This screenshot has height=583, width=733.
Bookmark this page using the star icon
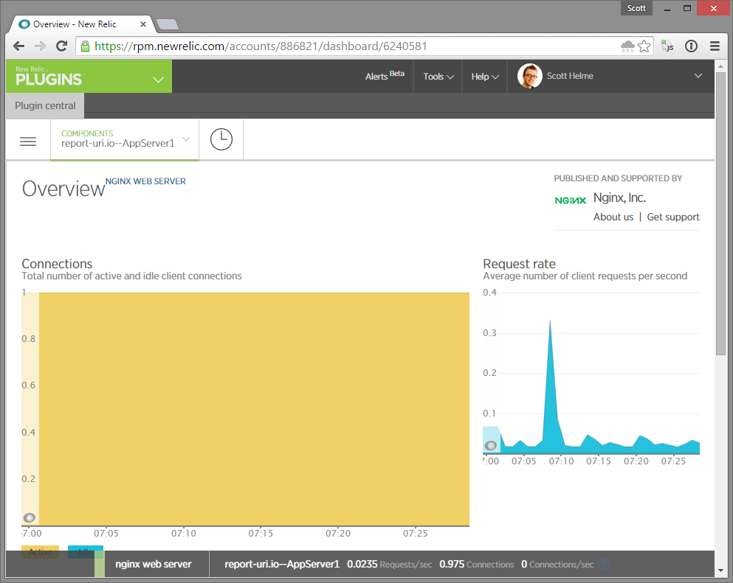coord(644,46)
